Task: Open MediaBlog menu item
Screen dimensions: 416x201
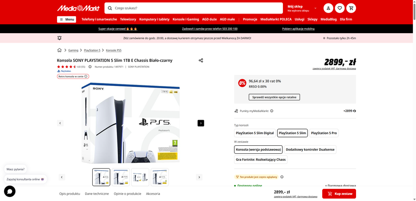Action: point(328,19)
